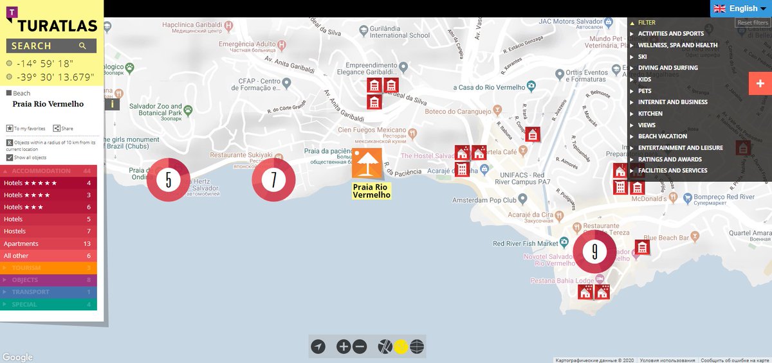Click the orange Praia Rio Vermelho beach marker
Viewport: 772px width, 363px height.
tap(367, 163)
